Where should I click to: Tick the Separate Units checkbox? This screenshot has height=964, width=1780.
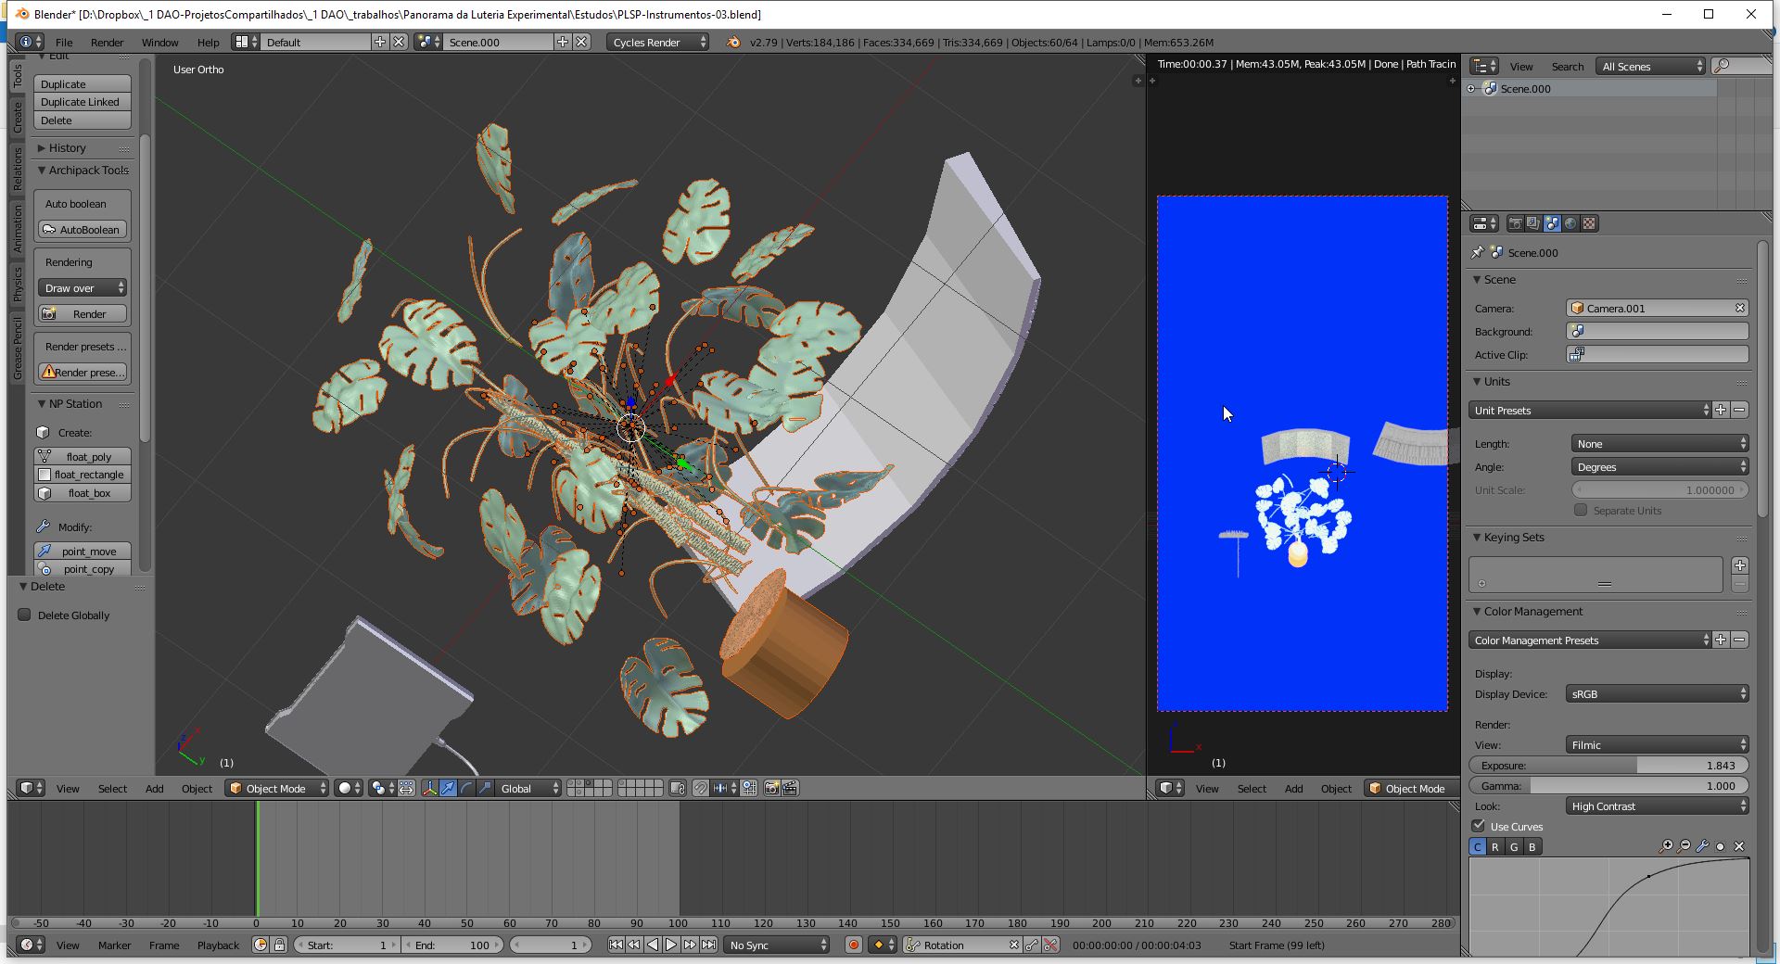pyautogui.click(x=1581, y=510)
